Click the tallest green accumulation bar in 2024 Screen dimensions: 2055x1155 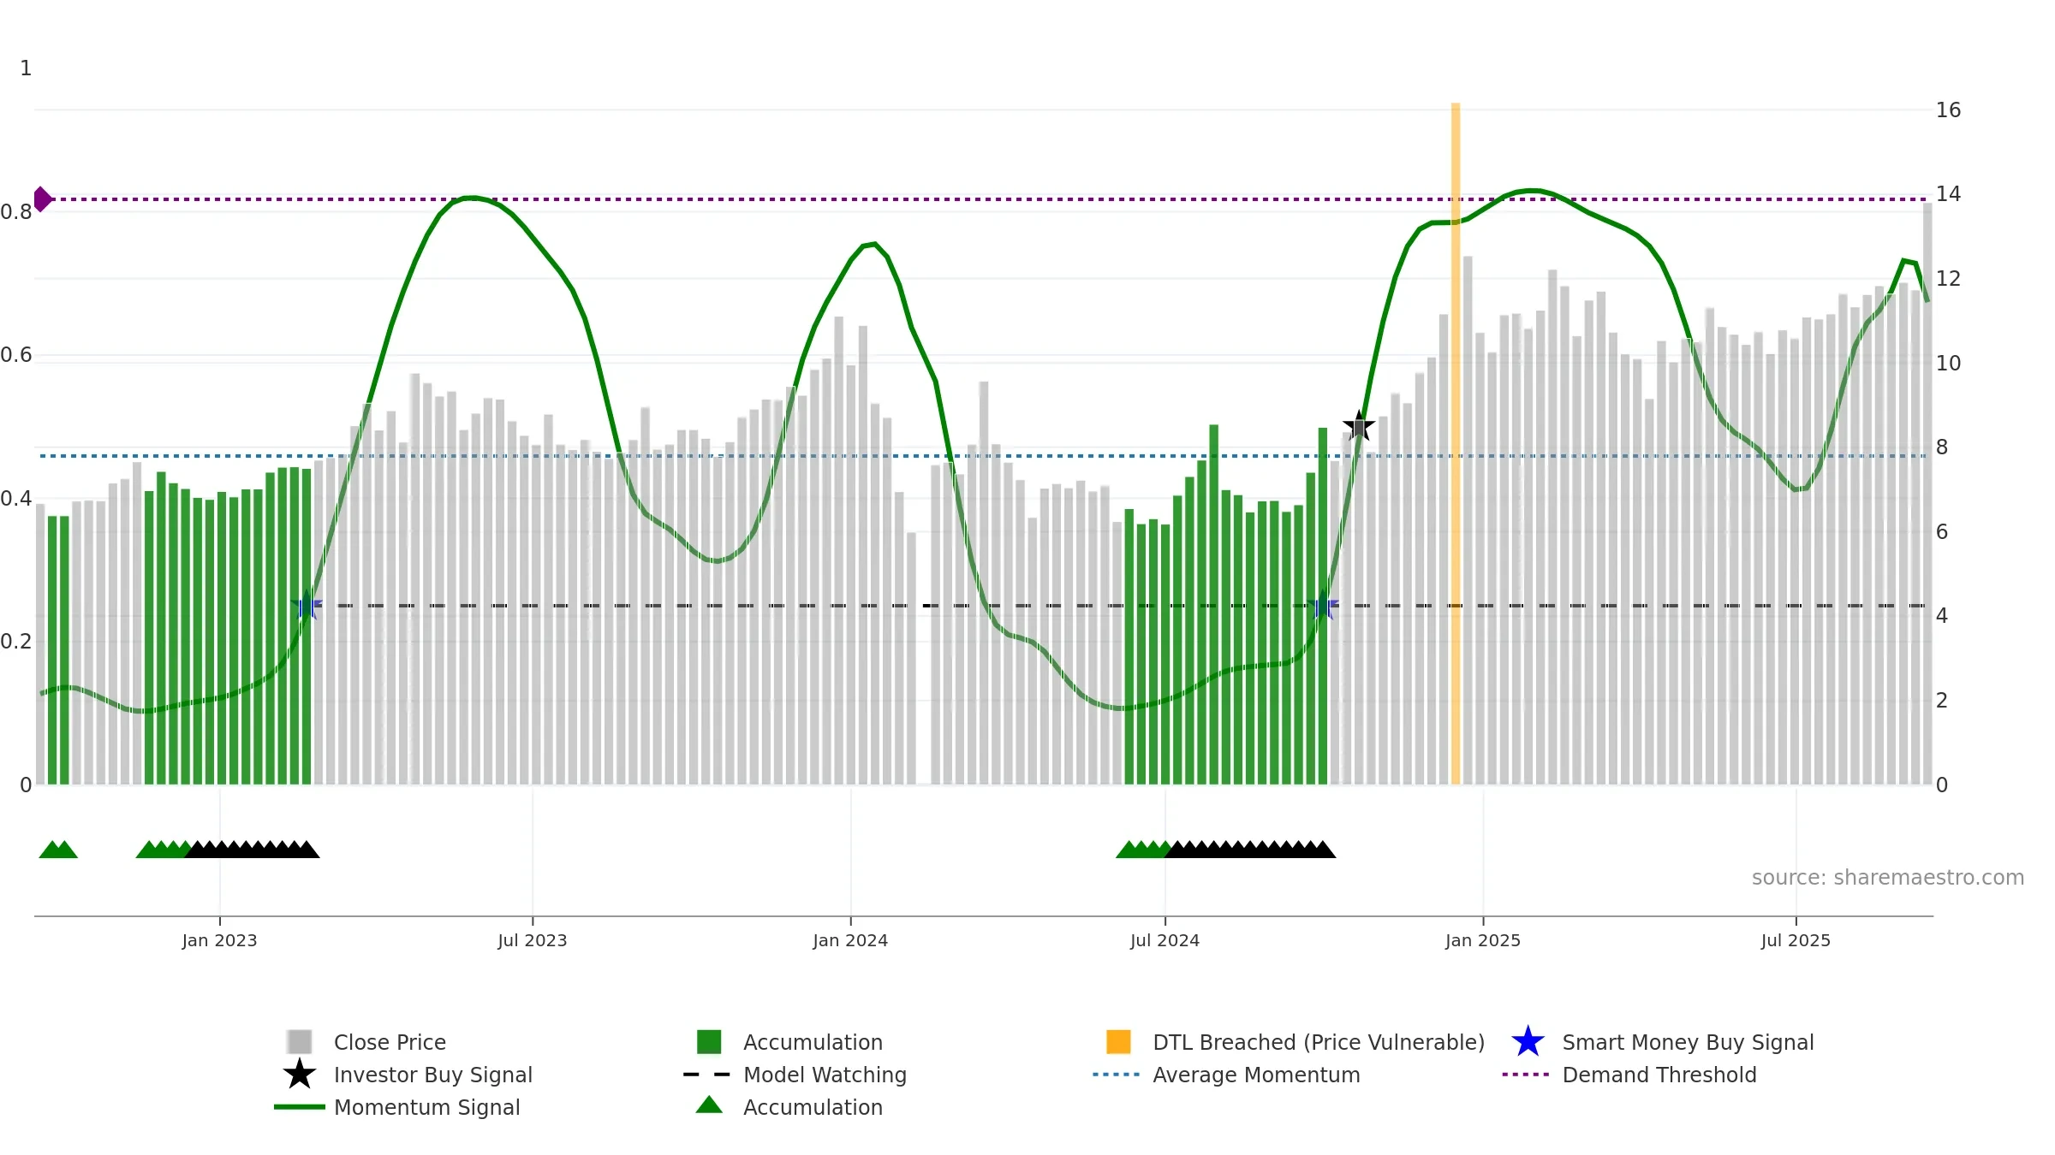click(1214, 604)
